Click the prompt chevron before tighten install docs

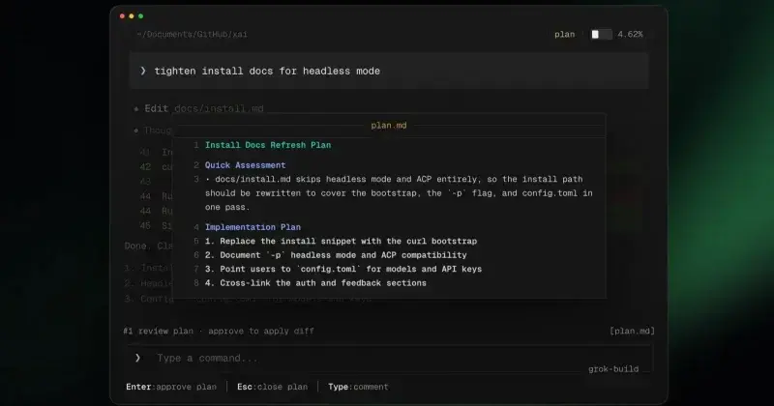[143, 71]
